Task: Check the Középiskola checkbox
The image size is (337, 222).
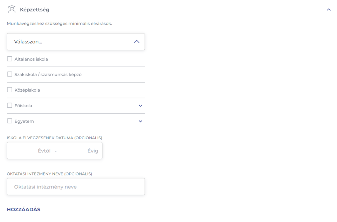Action: 10,90
